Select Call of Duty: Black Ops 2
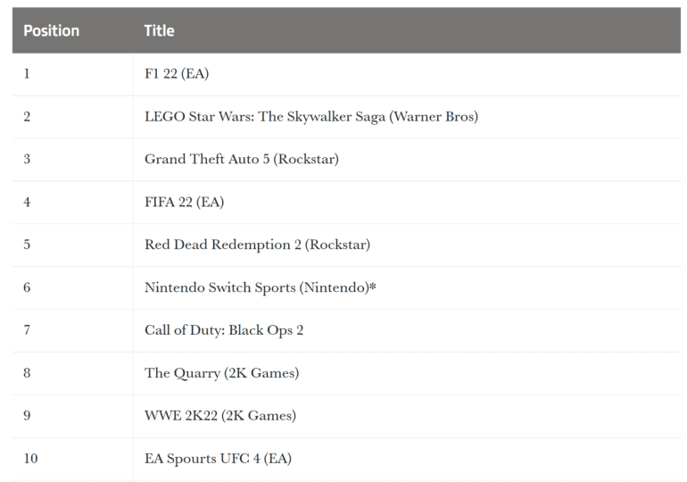The image size is (687, 482). pyautogui.click(x=224, y=330)
